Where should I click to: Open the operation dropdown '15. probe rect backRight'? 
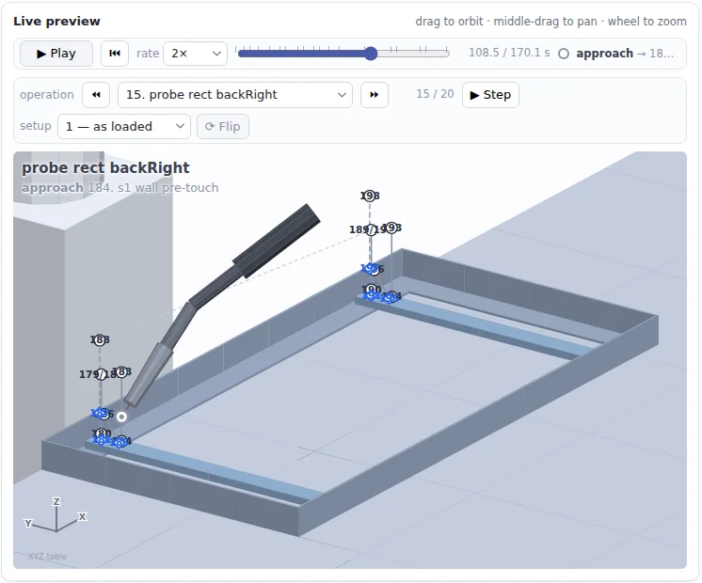[x=235, y=95]
